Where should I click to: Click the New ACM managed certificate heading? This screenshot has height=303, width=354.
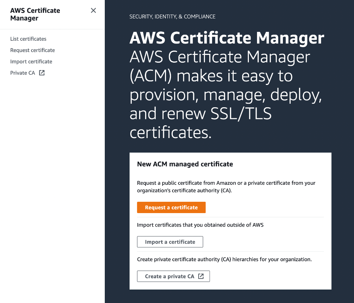click(x=185, y=164)
